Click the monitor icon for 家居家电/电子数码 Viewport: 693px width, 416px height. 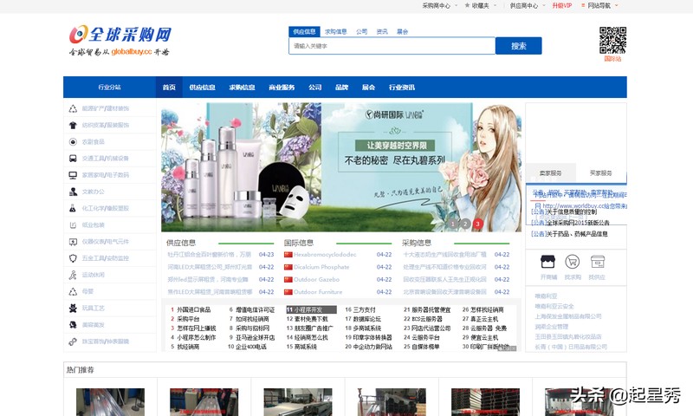(x=73, y=175)
